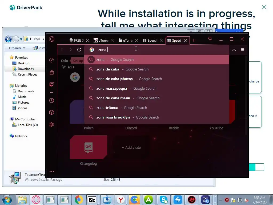Open recent pages dropdown arrow in Explorer
The width and height of the screenshot is (273, 205).
point(21,39)
